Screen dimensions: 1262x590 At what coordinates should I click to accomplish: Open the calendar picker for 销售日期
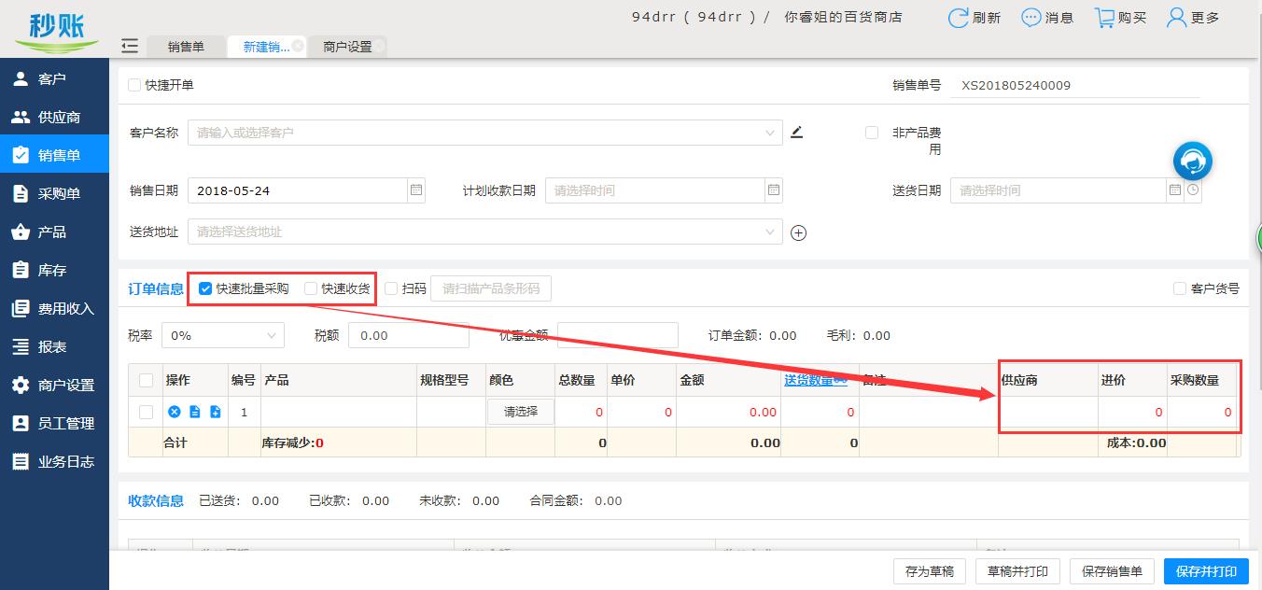(x=415, y=190)
